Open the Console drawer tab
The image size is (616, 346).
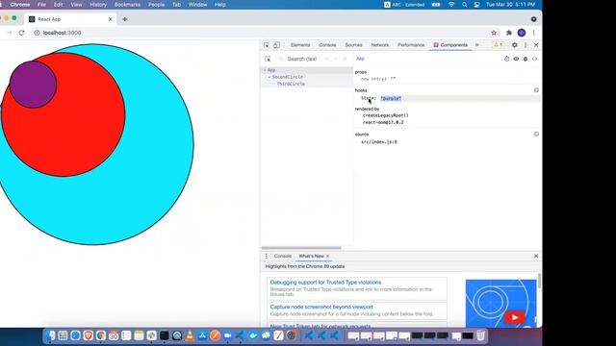pos(283,257)
